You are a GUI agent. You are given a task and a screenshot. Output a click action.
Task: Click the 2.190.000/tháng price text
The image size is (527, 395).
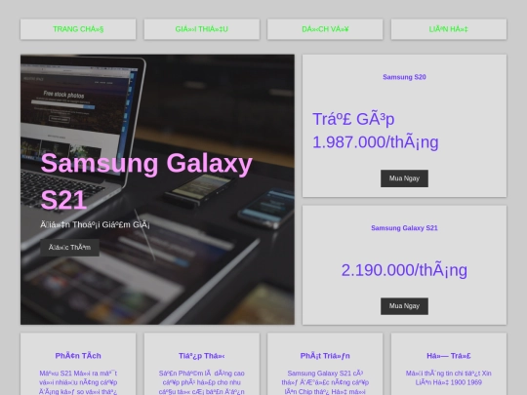point(404,270)
